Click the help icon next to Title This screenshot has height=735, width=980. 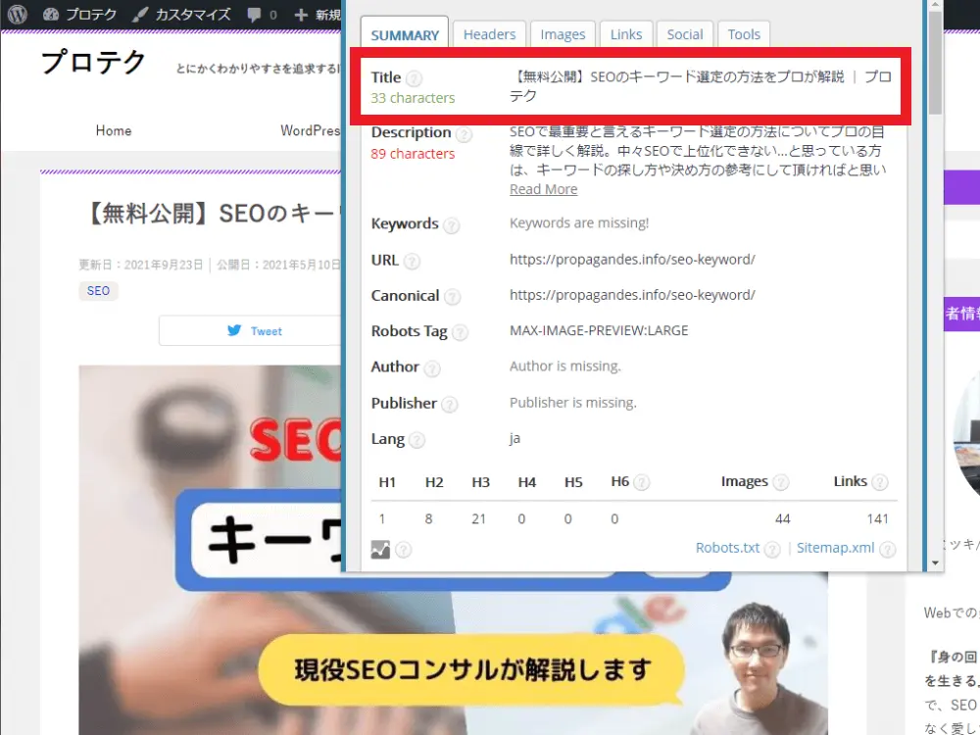(415, 78)
